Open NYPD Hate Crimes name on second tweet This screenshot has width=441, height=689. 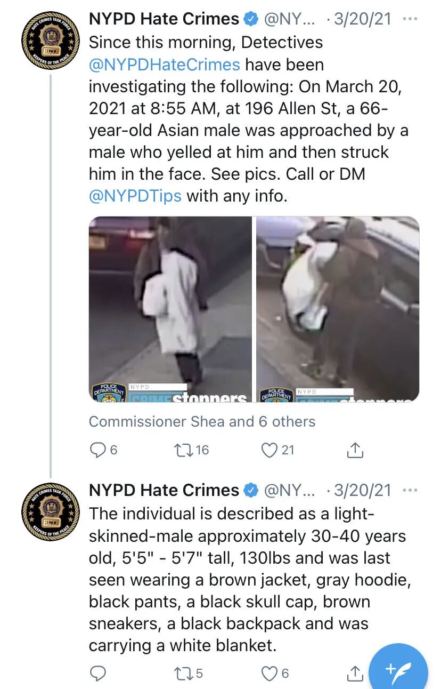click(164, 490)
